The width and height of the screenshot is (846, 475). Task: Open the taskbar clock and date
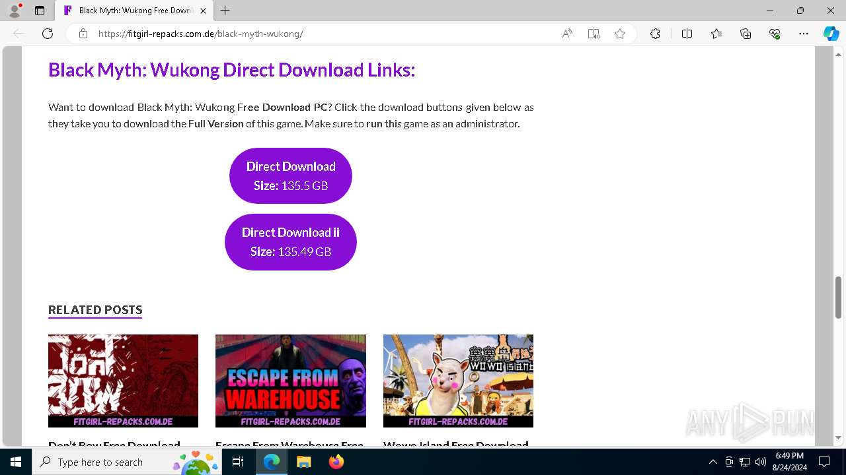pos(790,462)
